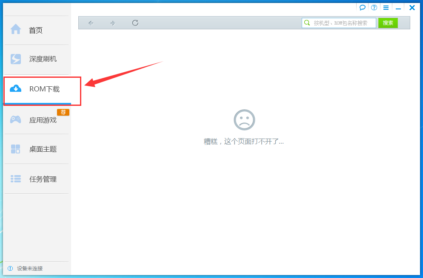Click the 首页 home icon
This screenshot has height=278, width=423.
[15, 30]
